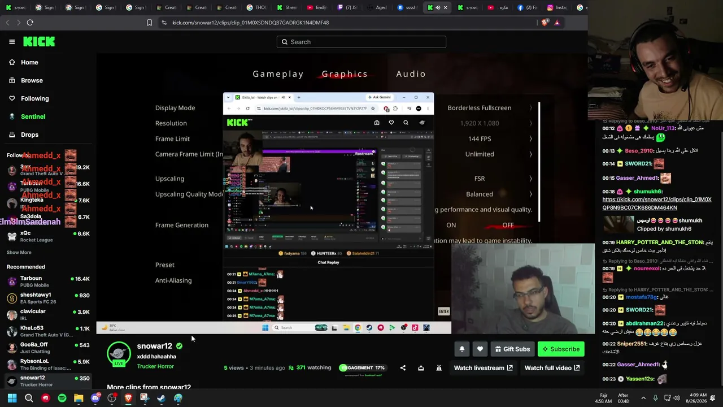Open xQc channel in the sidebar
This screenshot has width=723, height=407.
coord(48,236)
